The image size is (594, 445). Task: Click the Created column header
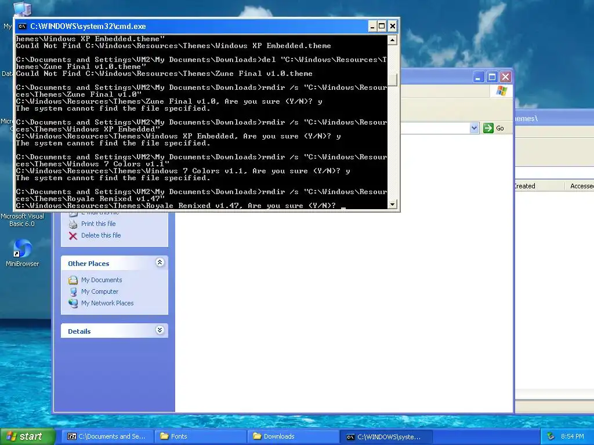coord(538,186)
